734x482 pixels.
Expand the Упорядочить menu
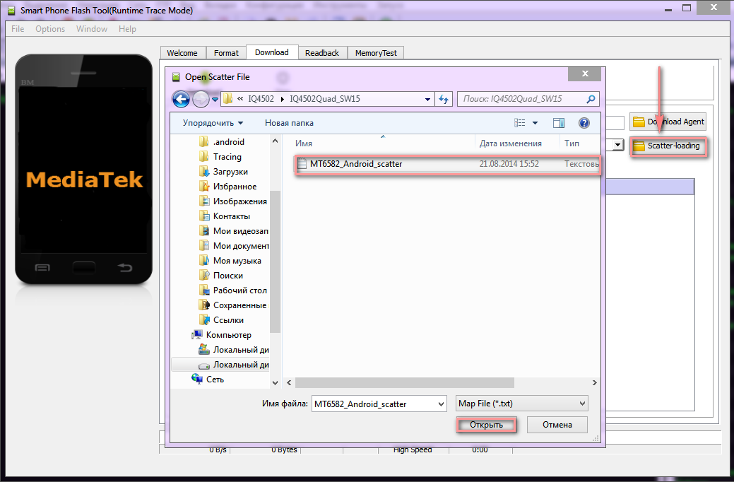[x=213, y=123]
